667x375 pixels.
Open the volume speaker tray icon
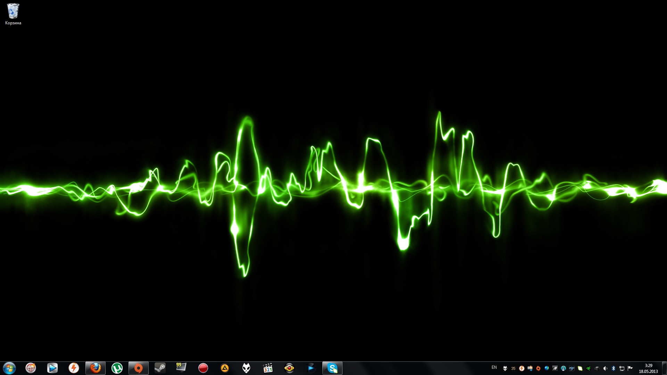605,368
